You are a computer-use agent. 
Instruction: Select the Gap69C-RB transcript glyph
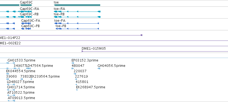(26, 17)
